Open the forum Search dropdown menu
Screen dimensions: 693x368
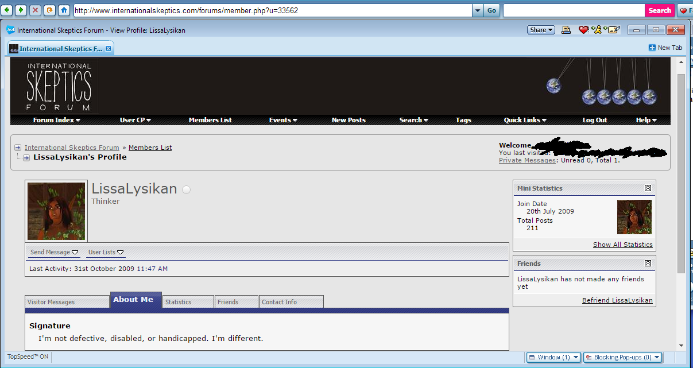414,120
